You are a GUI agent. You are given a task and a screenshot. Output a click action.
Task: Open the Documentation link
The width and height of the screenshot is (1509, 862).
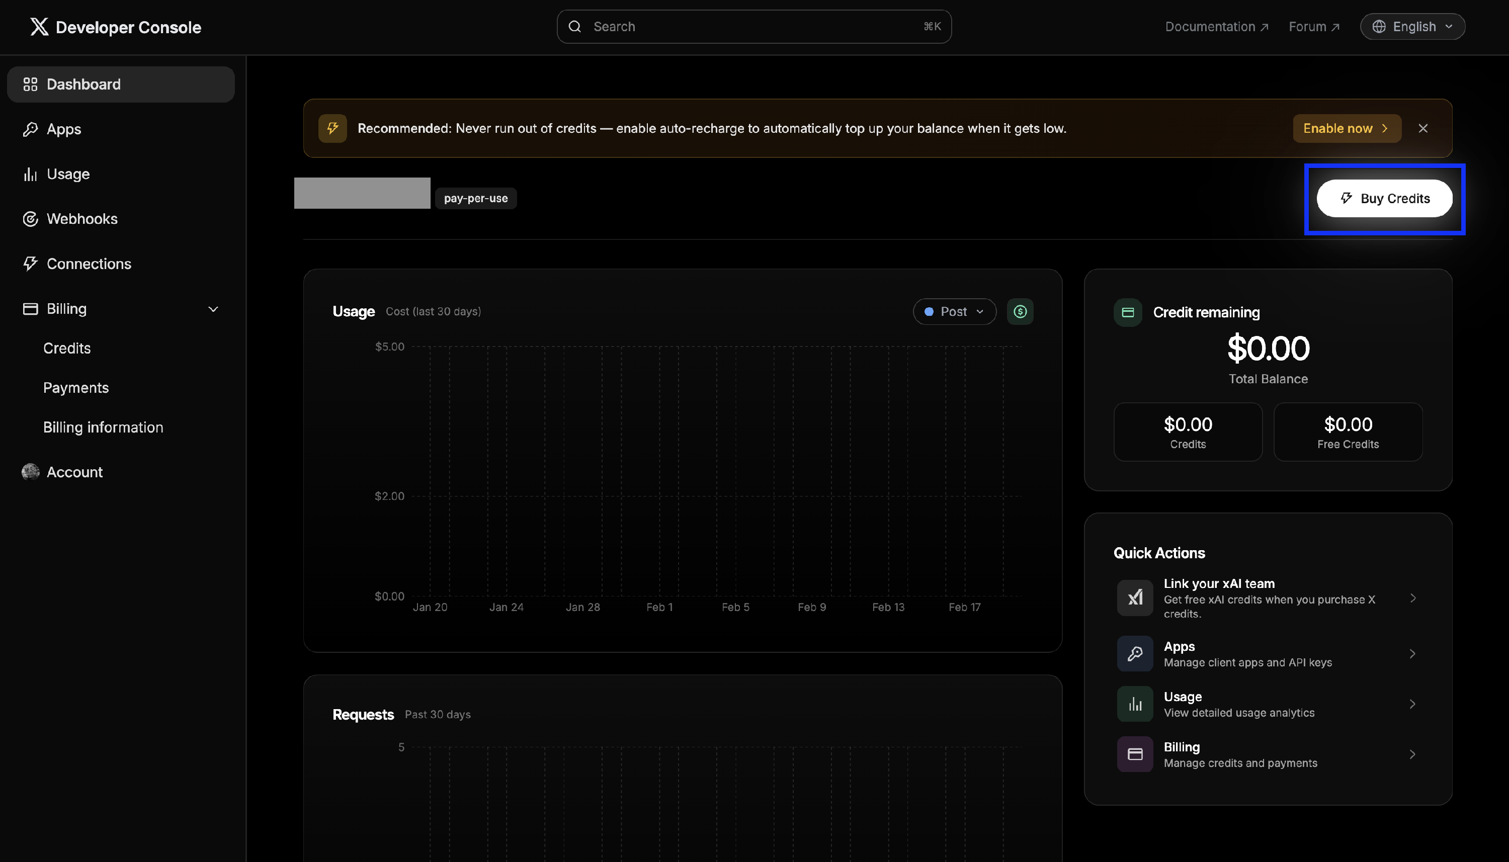coord(1216,27)
